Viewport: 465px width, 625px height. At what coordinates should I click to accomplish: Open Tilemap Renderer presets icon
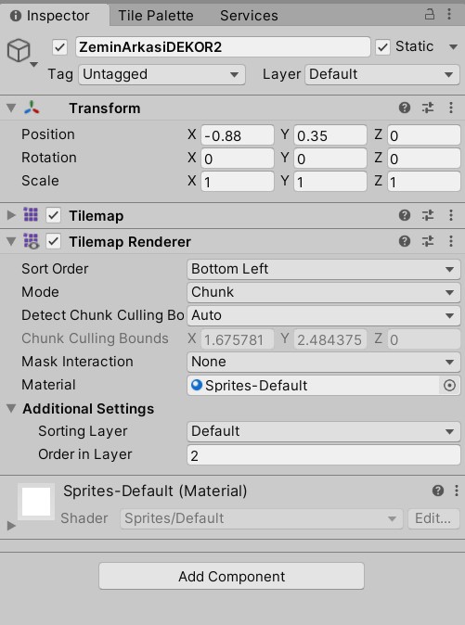[x=428, y=241]
